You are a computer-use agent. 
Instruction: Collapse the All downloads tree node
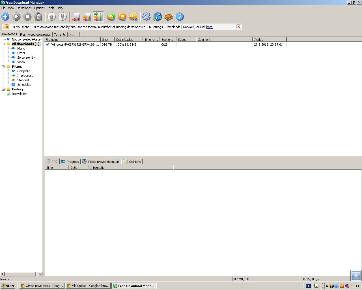[x=3, y=44]
